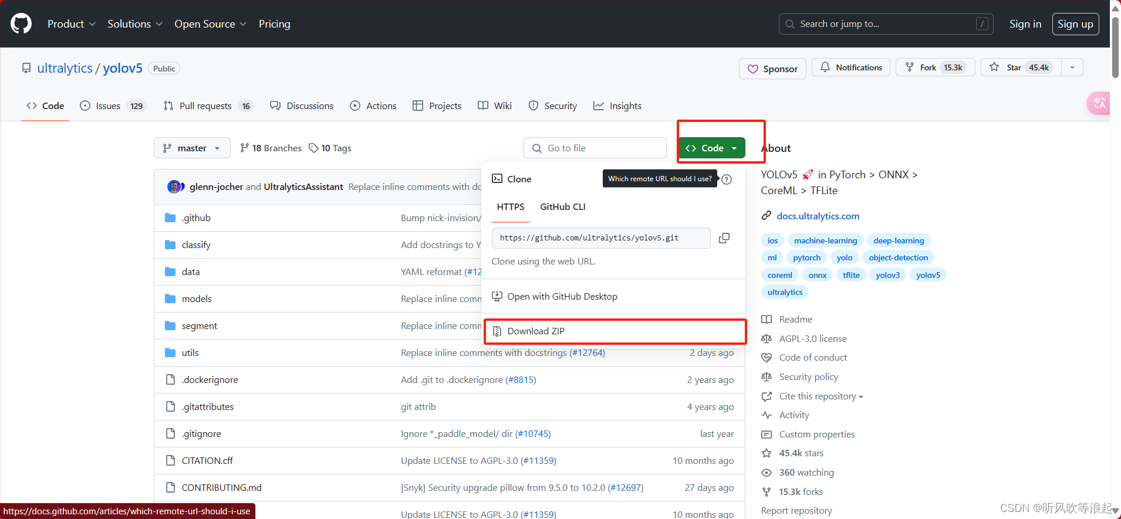Click the Sign in link
The height and width of the screenshot is (519, 1121).
coord(1025,24)
